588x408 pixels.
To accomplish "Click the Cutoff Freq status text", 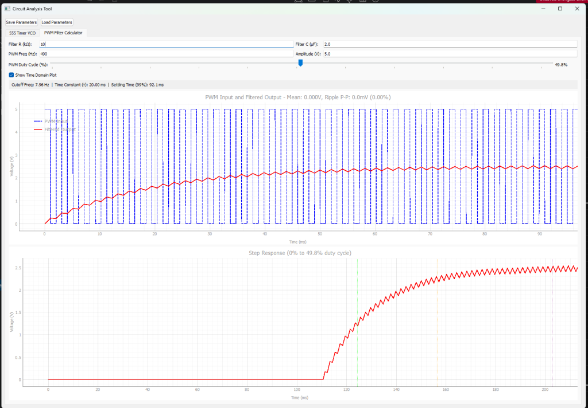I will pos(30,85).
